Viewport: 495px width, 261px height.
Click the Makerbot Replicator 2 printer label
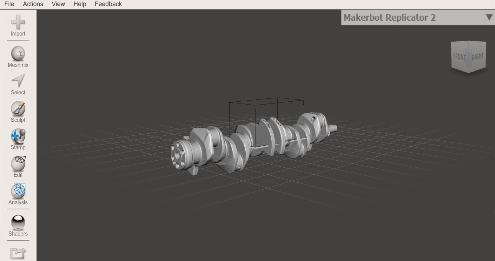389,17
